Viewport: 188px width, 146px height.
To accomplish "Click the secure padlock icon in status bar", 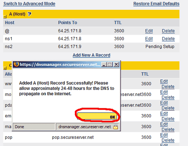I will [115, 127].
